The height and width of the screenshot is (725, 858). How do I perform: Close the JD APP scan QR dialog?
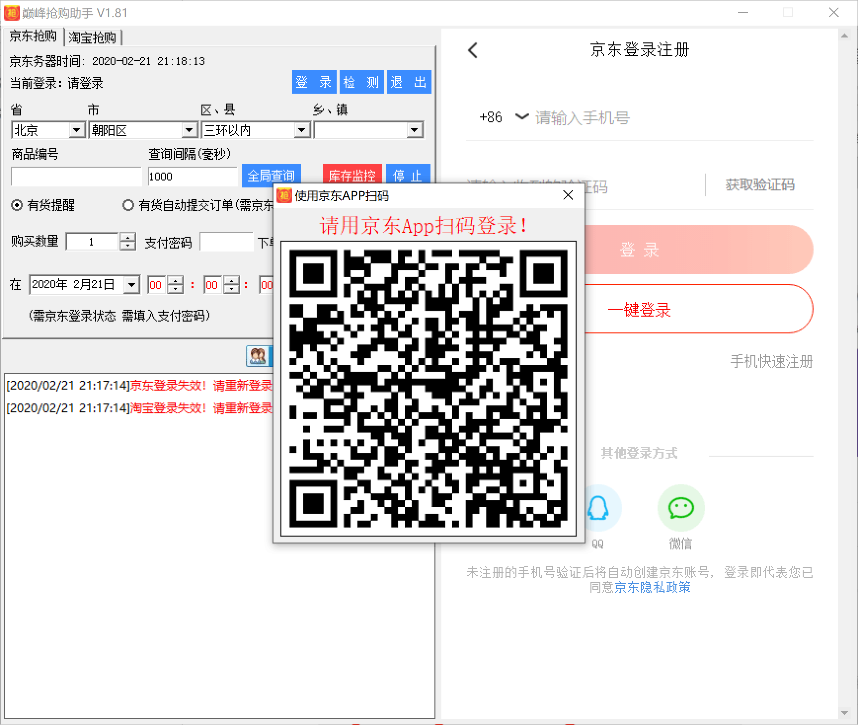pos(568,195)
